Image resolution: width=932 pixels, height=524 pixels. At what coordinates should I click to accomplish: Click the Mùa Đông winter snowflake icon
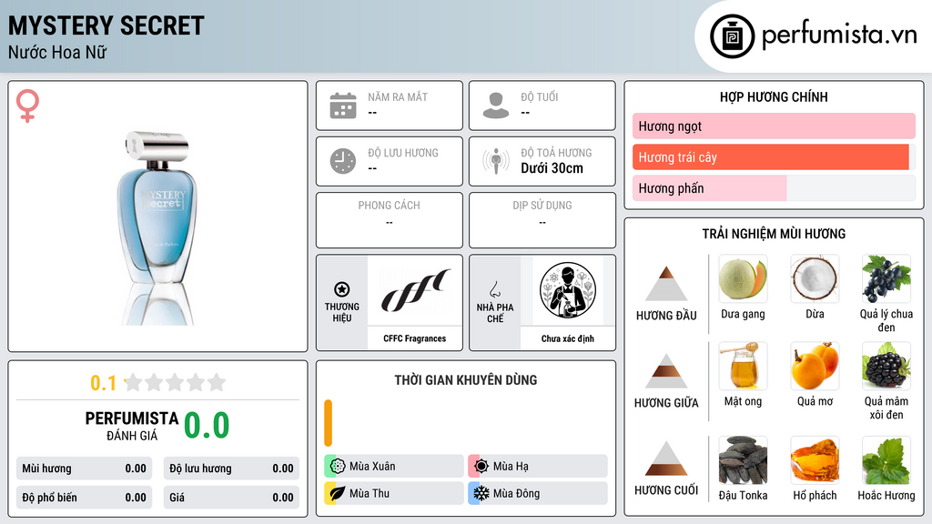(x=481, y=493)
